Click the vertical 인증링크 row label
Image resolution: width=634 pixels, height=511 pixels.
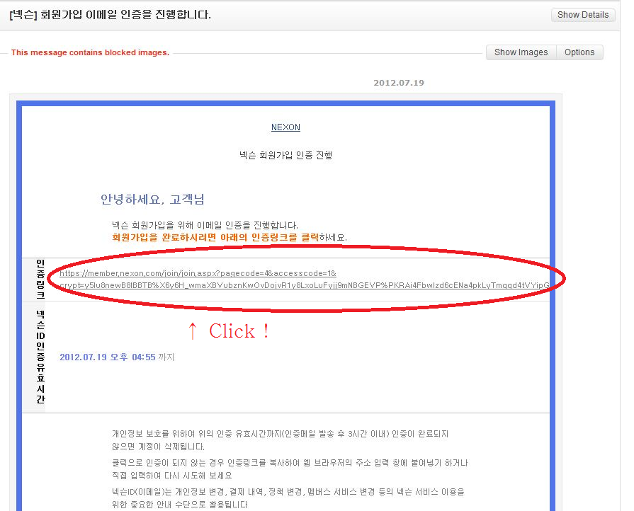[x=40, y=280]
